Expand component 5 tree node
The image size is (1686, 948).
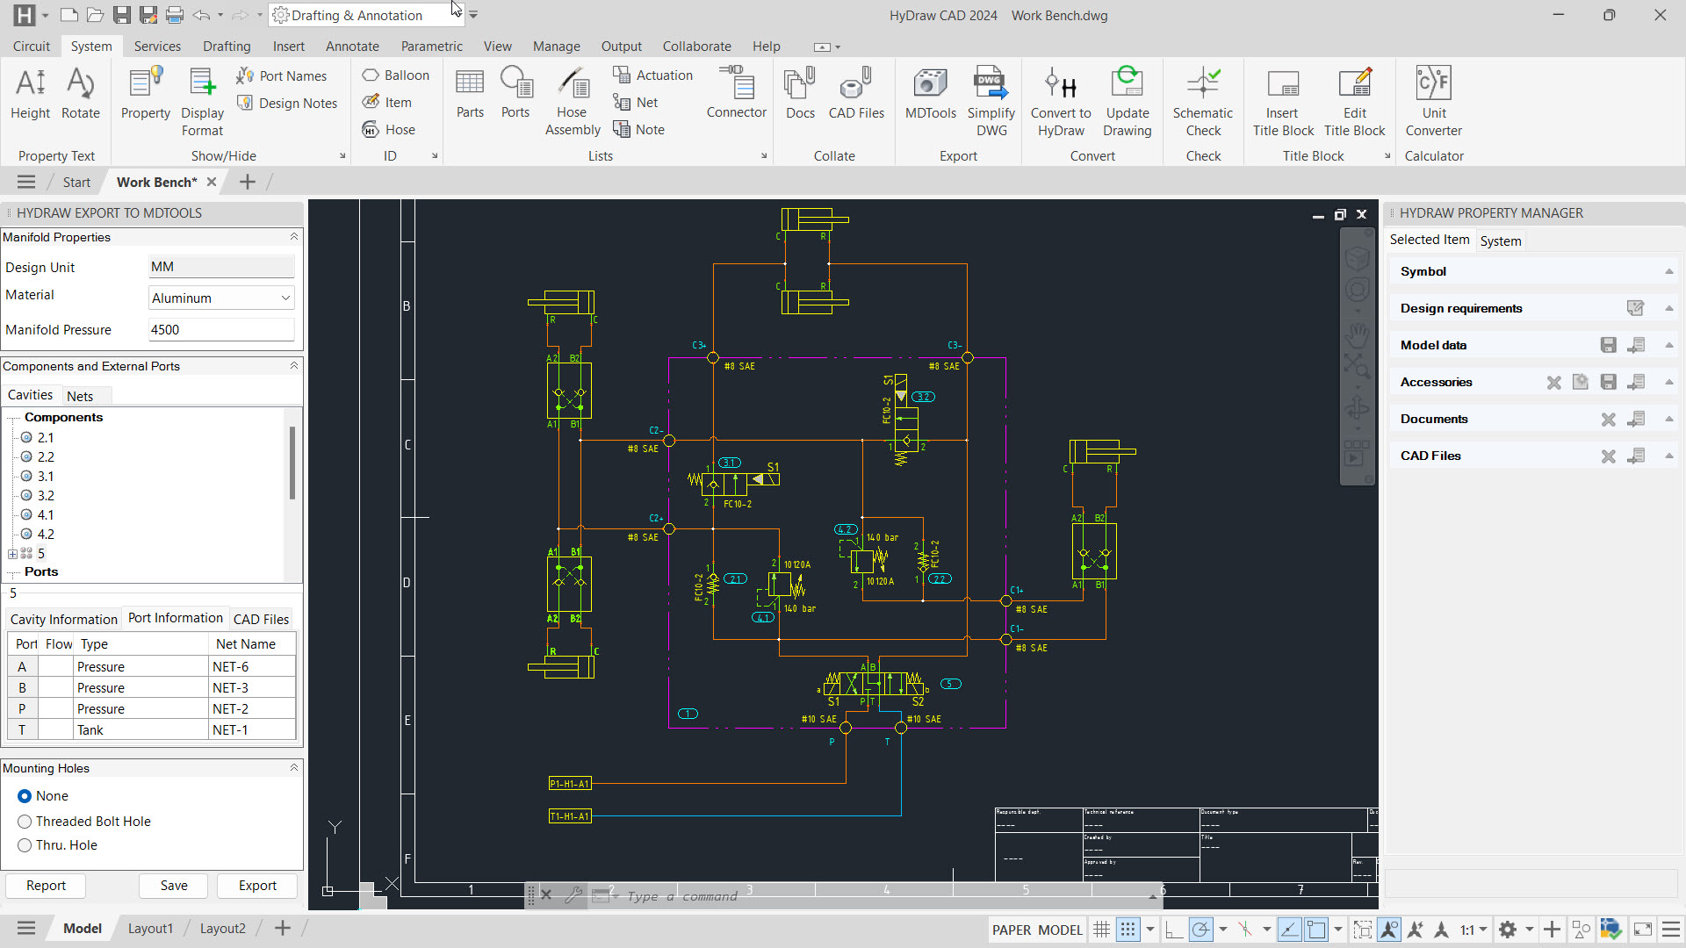(x=12, y=554)
